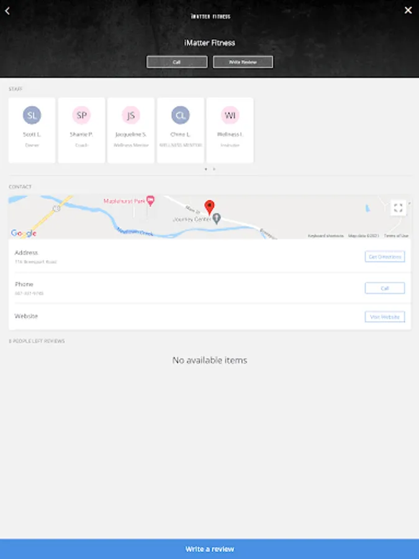Screen dimensions: 419x559
Task: Open Keyboard shortcuts on the map
Action: 326,235
